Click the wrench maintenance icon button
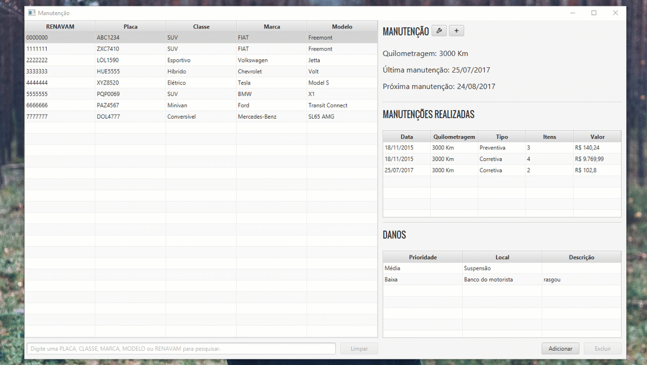The height and width of the screenshot is (365, 647). click(439, 31)
